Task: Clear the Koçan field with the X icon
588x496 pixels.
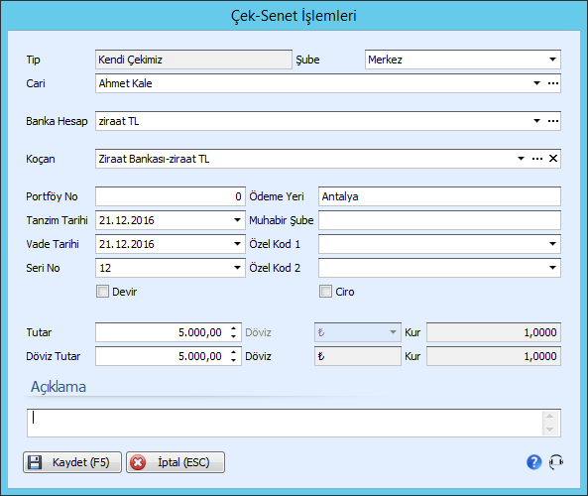Action: pos(553,159)
